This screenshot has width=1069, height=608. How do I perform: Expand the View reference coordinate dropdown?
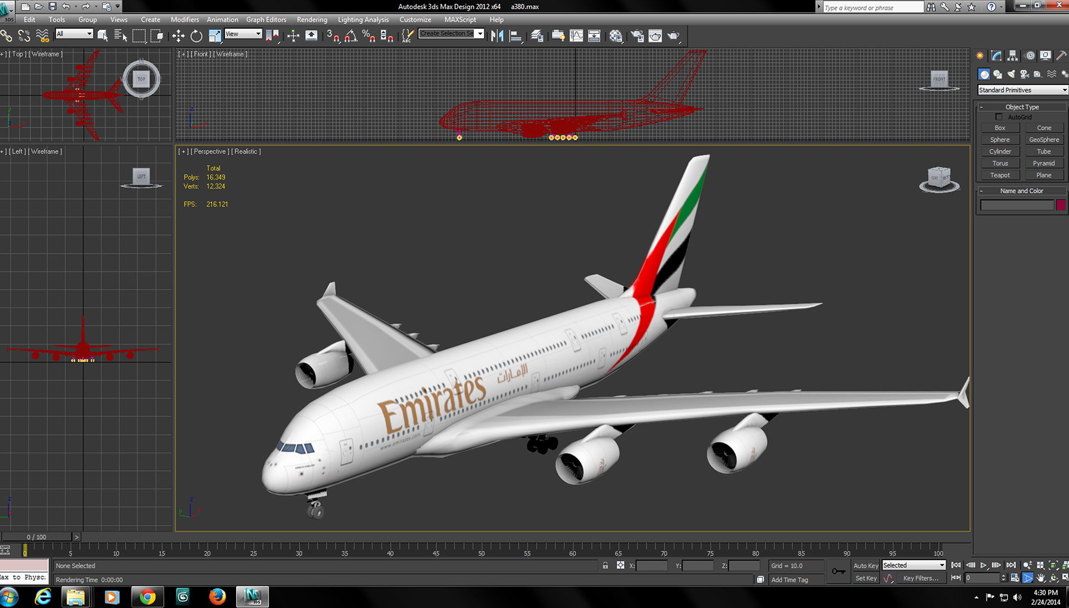243,34
